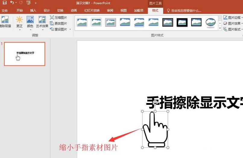Screen dimensions: 243x158
Task: Go to next row in picture styles gallery
Action: [220, 23]
